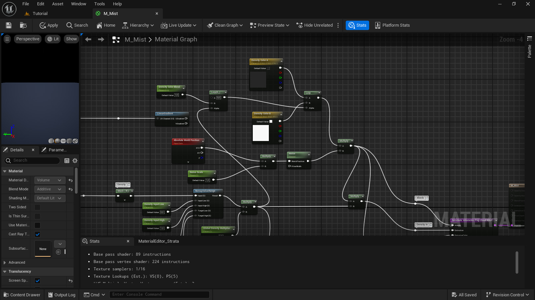Click the Material Graph breadcrumb

(176, 39)
